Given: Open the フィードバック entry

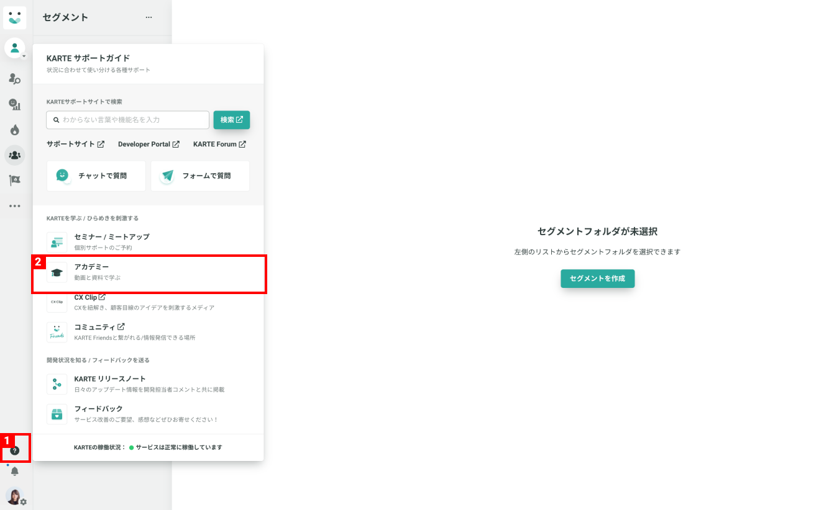Looking at the screenshot, I should tap(149, 414).
